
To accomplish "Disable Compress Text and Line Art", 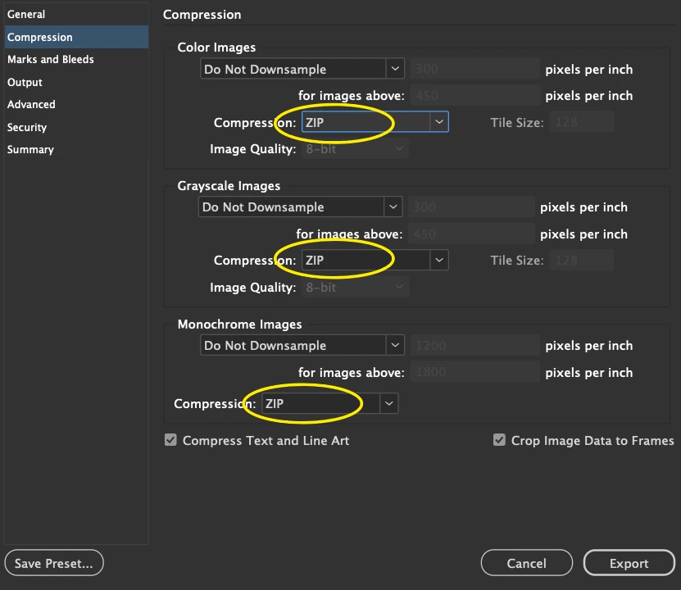I will point(170,440).
